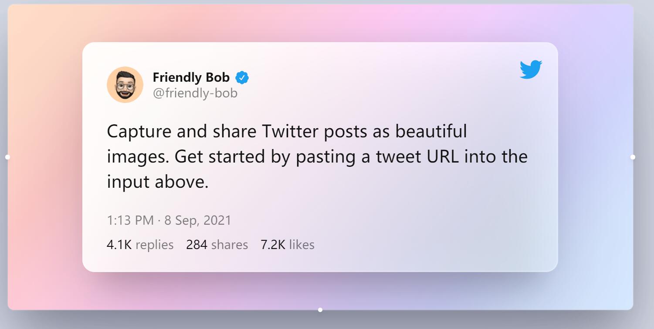Click the blue verified checkmark badge

coord(242,78)
